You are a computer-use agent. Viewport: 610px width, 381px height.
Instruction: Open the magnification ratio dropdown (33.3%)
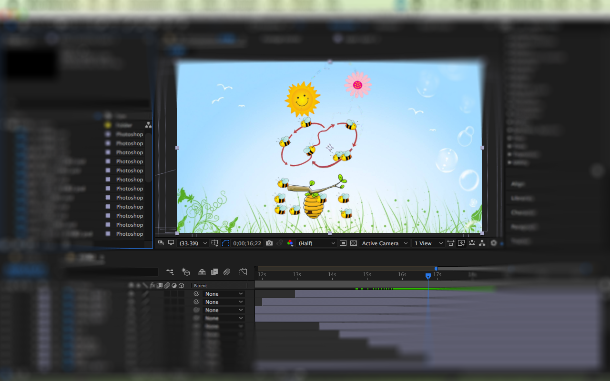click(193, 243)
